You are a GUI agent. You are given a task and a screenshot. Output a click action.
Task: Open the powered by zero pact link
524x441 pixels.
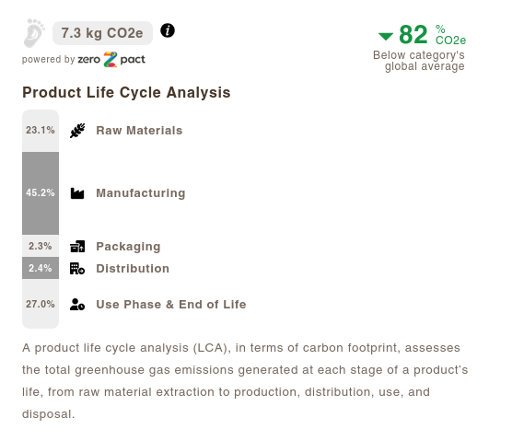coord(84,60)
